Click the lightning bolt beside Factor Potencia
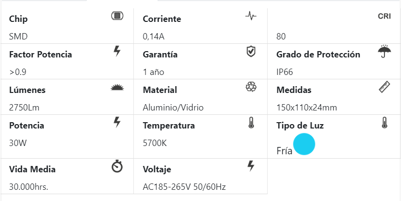The image size is (401, 201). point(117,51)
